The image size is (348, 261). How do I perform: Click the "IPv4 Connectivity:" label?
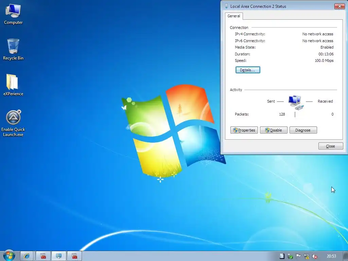click(x=250, y=34)
